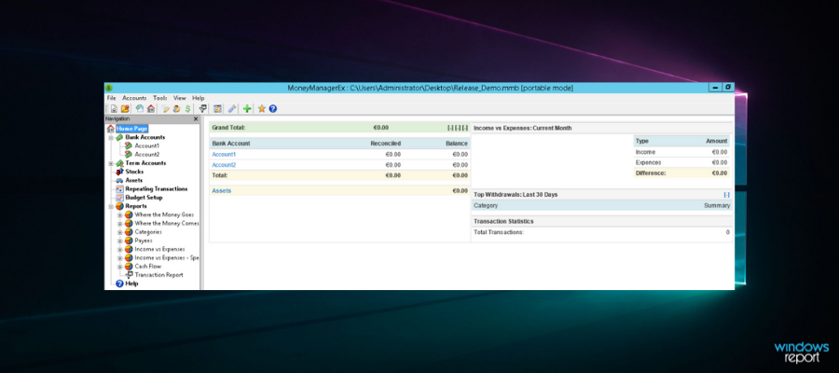Viewport: 839px width, 373px height.
Task: Click the New Database toolbar icon
Action: 114,108
